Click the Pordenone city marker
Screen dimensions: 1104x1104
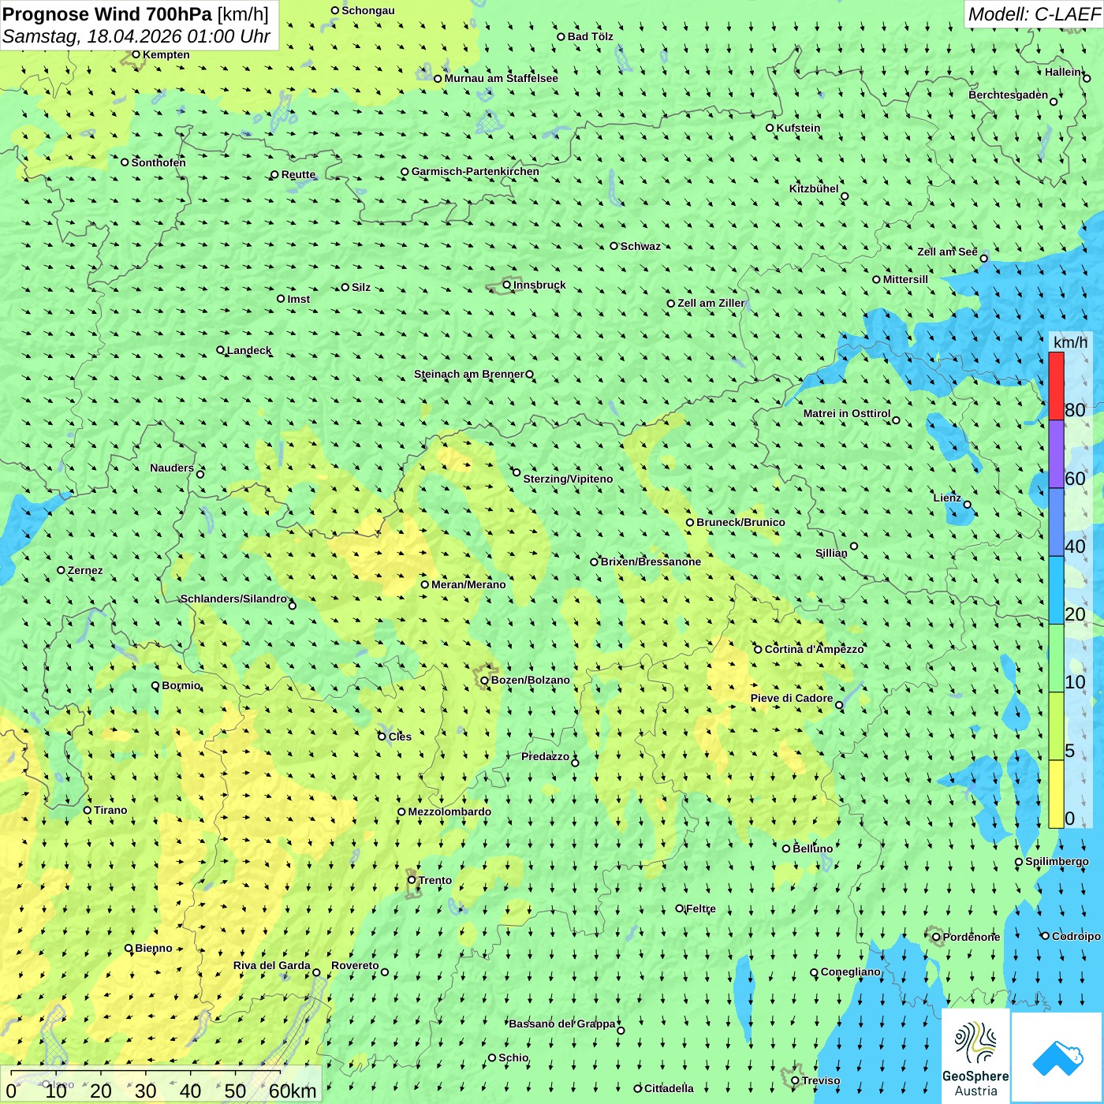[937, 938]
